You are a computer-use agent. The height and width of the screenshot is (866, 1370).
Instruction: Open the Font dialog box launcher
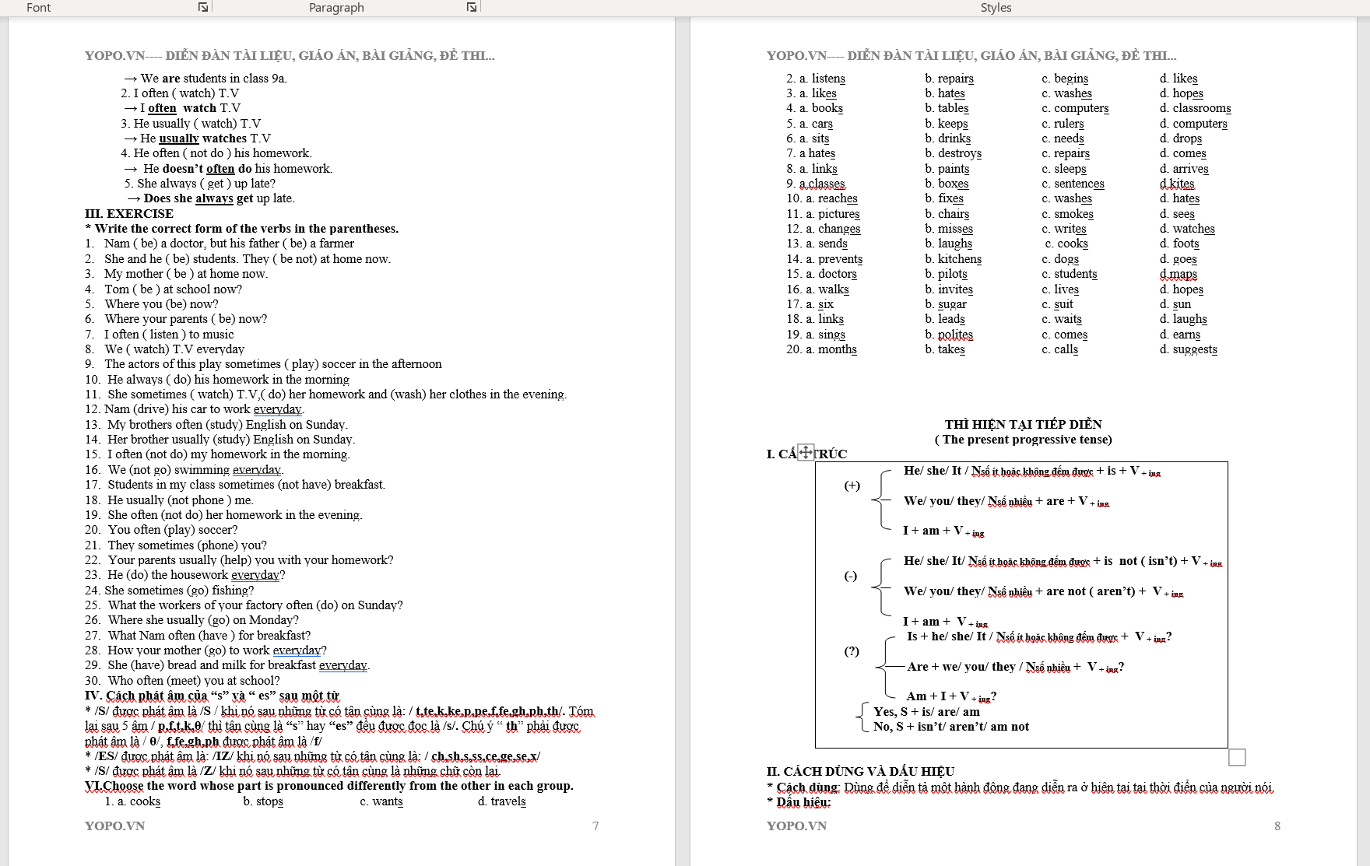(x=203, y=7)
